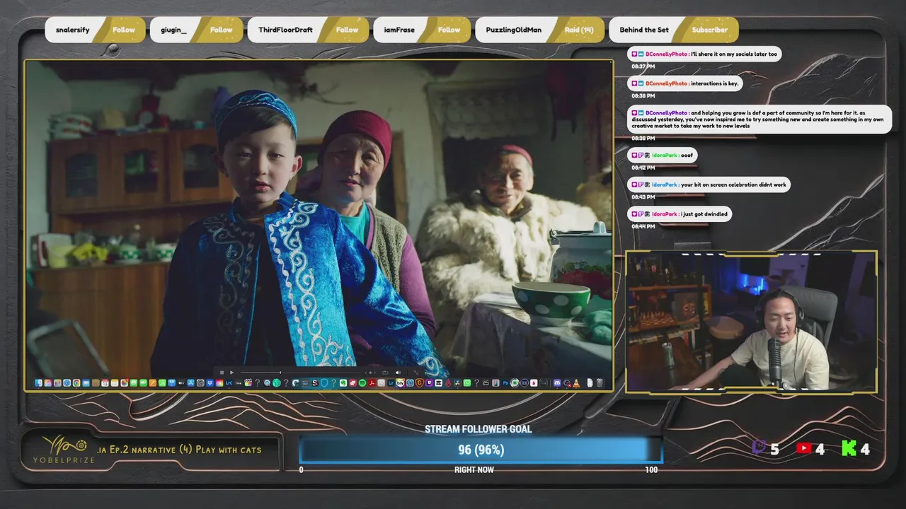Launch Photoshop from the dock

[505, 382]
